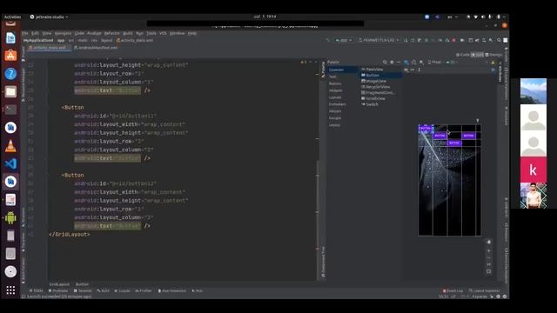The width and height of the screenshot is (557, 313).
Task: Open the Problems tool window
Action: click(x=58, y=290)
